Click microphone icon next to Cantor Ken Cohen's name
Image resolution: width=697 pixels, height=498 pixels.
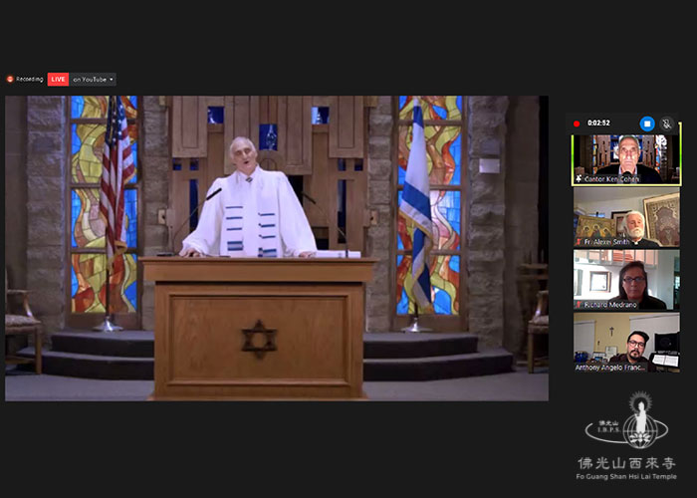(580, 179)
